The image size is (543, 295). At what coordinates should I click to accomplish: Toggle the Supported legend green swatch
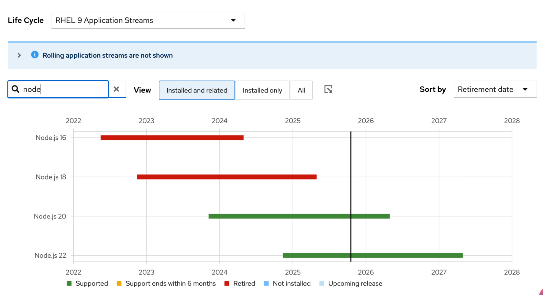pos(69,283)
